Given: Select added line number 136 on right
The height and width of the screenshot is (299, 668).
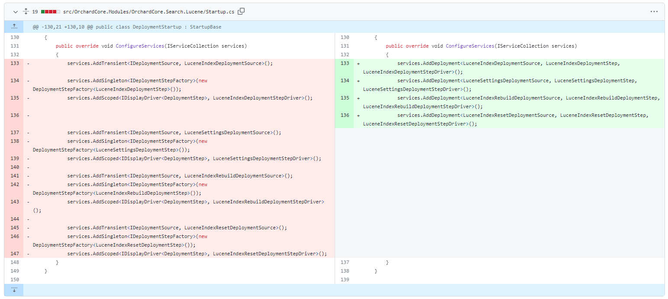Looking at the screenshot, I should tap(344, 115).
